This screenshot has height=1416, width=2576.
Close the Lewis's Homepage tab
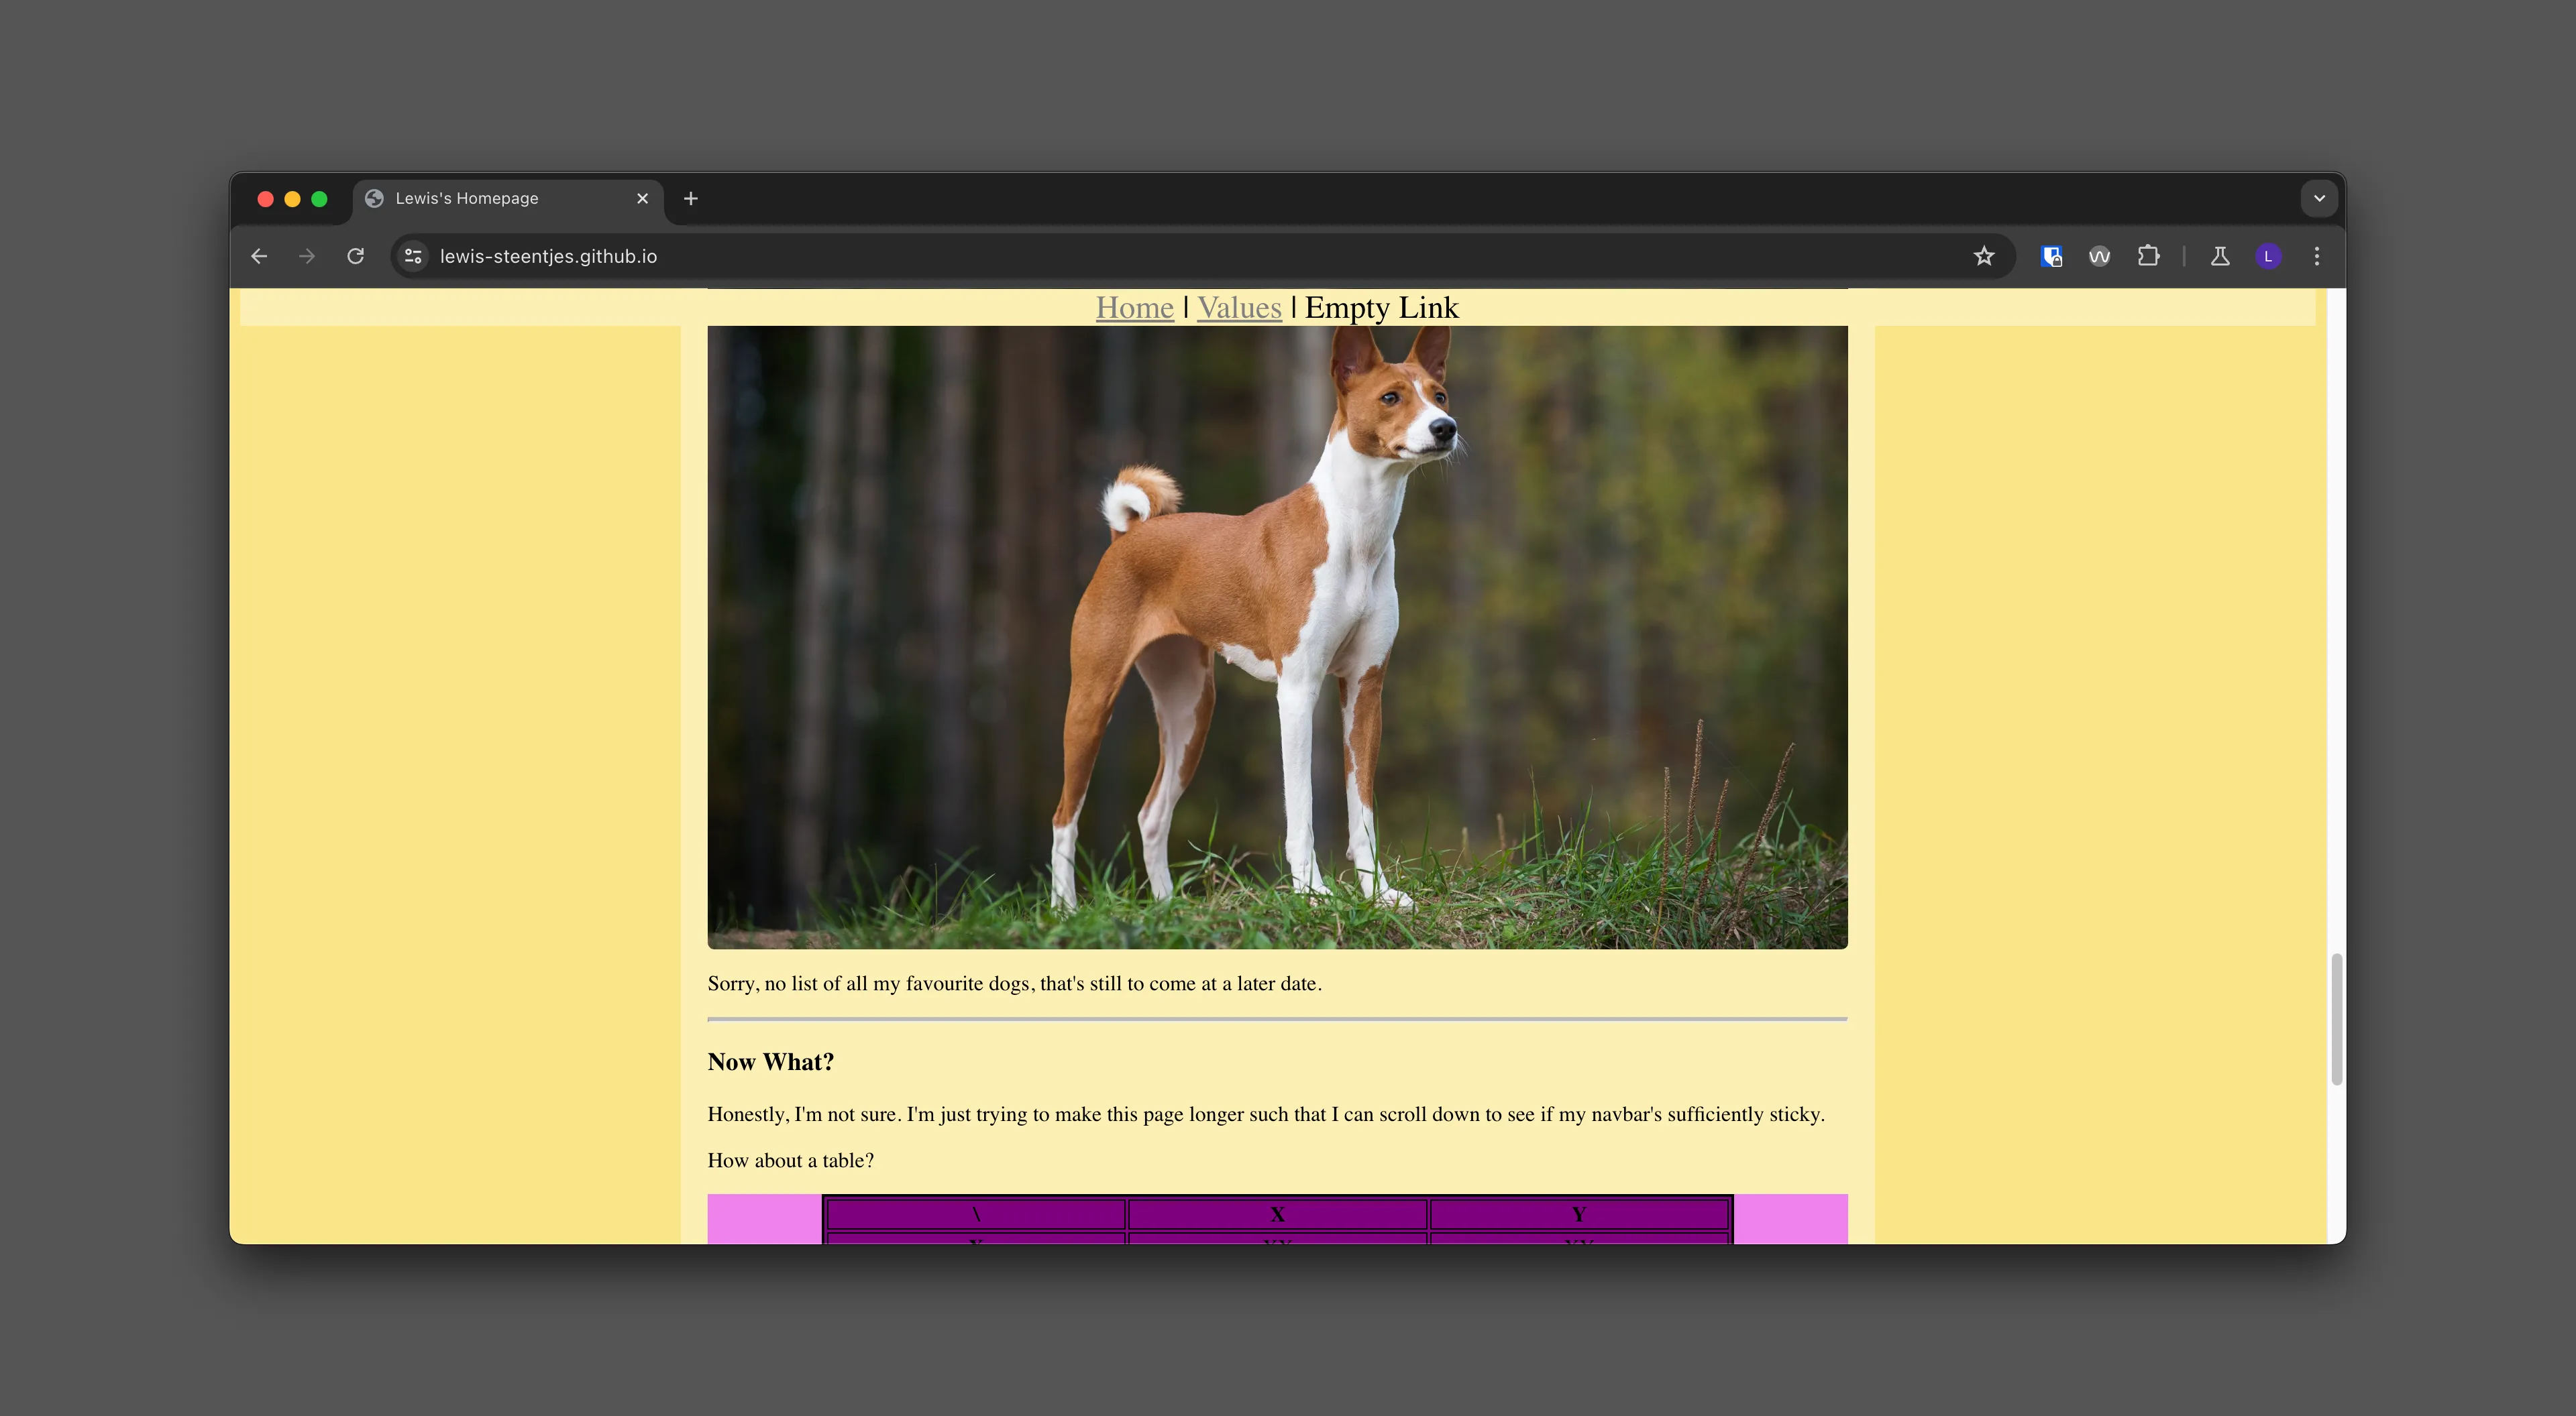click(x=642, y=198)
